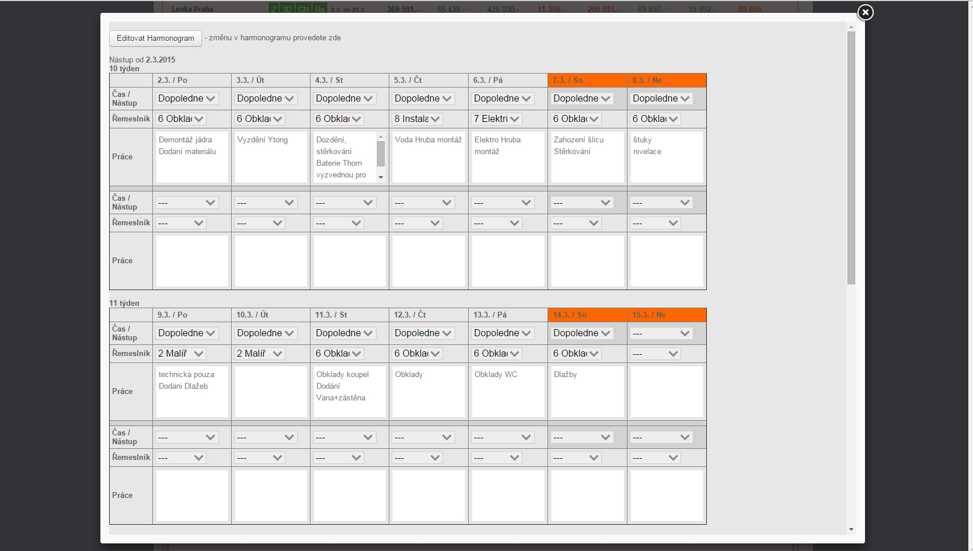Click the 'Obklady WC' work text field
973x551 pixels.
pos(508,392)
